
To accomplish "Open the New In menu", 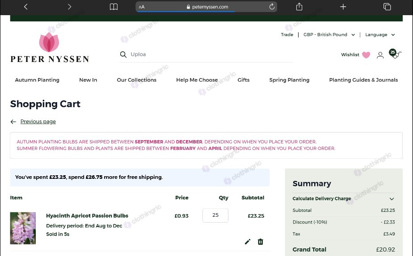I will 88,80.
